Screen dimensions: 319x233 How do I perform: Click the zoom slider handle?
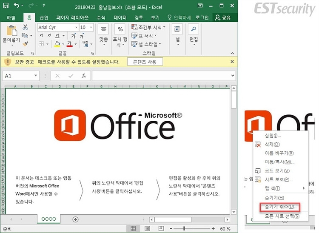point(184,228)
